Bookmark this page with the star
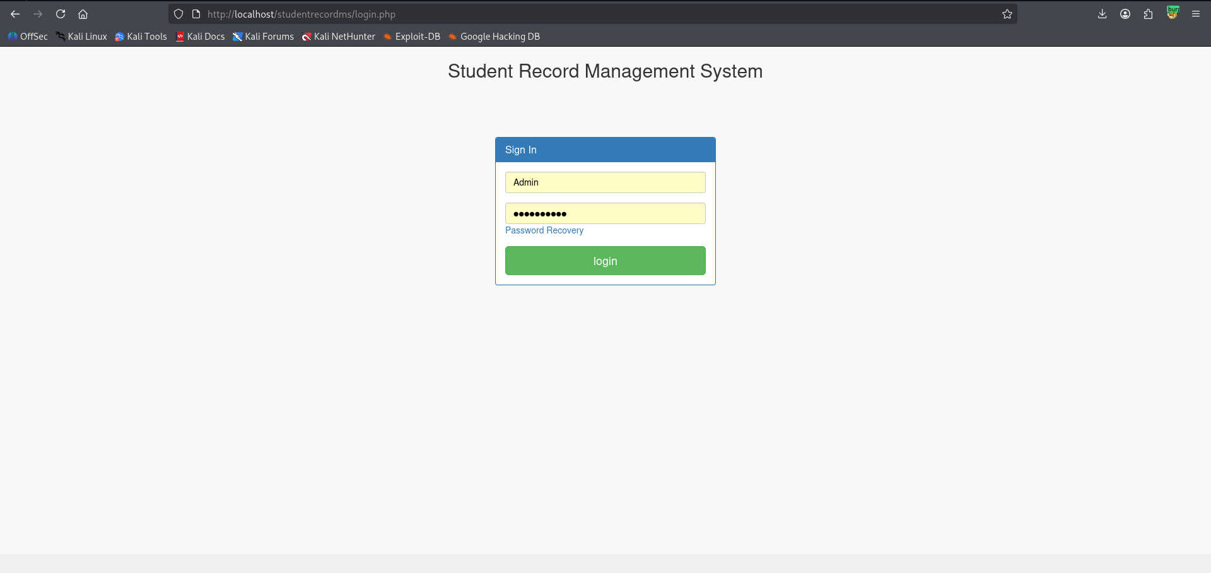This screenshot has width=1211, height=573. (1007, 14)
